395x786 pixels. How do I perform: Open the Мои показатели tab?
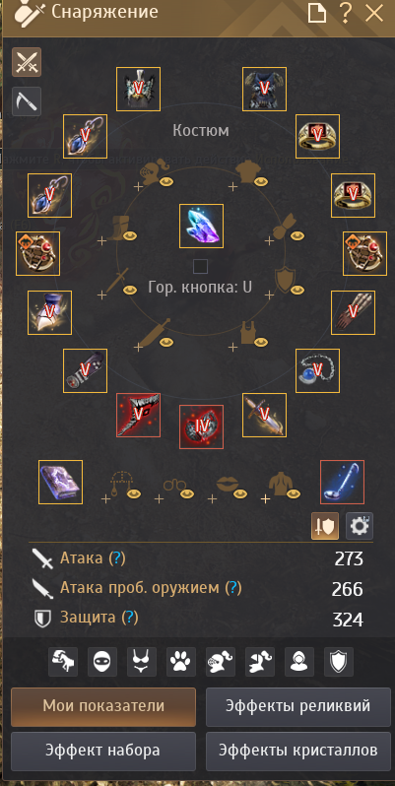103,707
